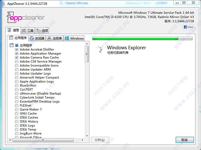This screenshot has width=201, height=150.
Task: Uncheck Adobe Application Manager
Action: pyautogui.click(x=17, y=53)
